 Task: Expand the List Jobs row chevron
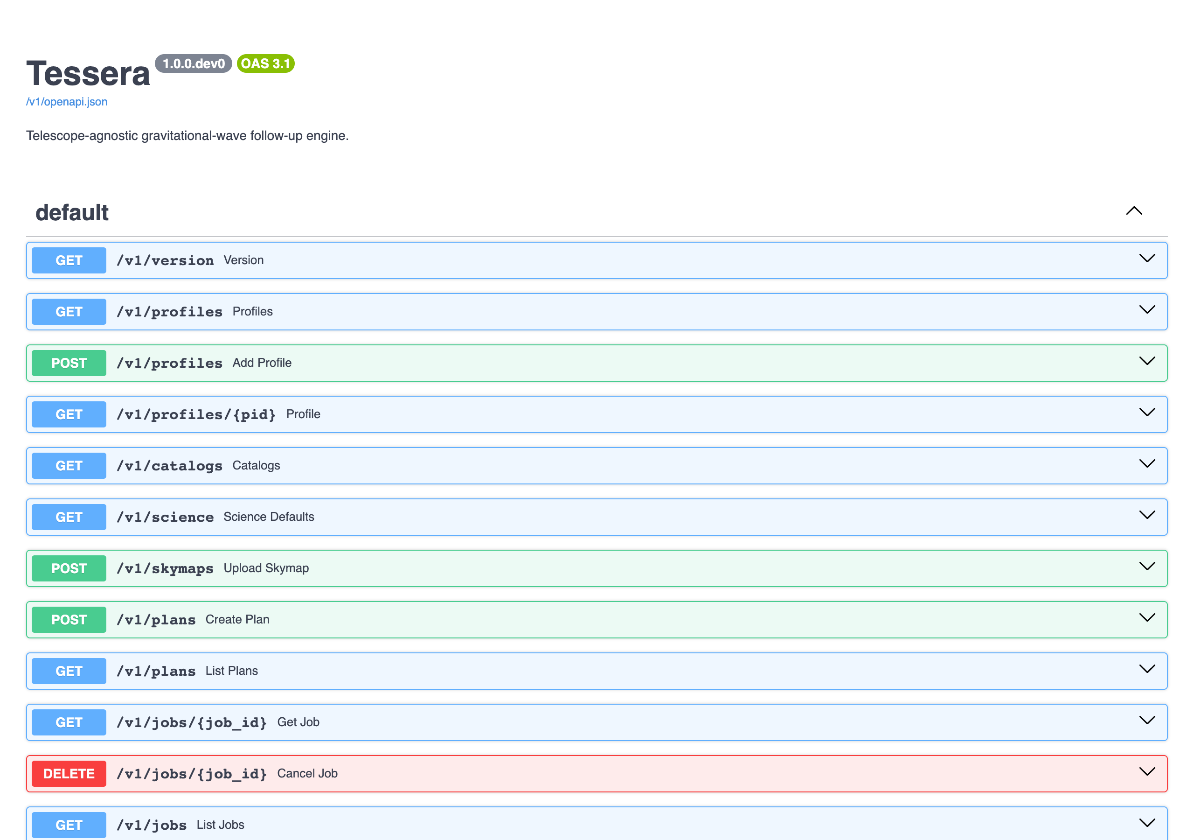click(1147, 823)
